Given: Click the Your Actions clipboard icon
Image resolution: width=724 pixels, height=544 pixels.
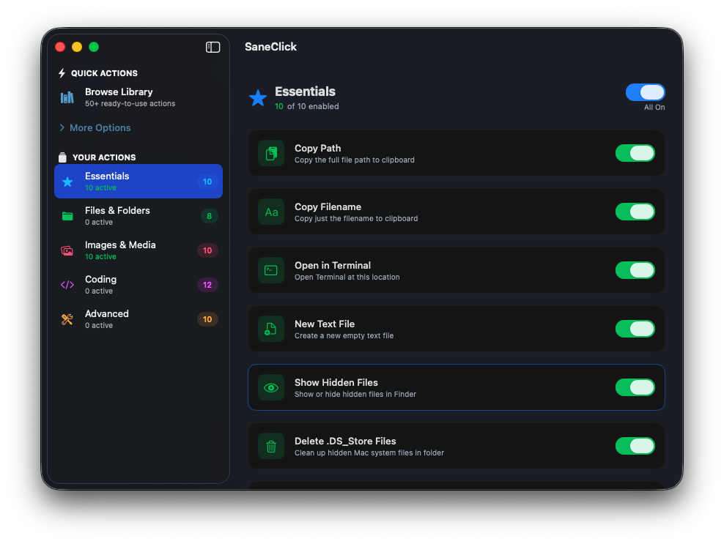Looking at the screenshot, I should tap(62, 157).
